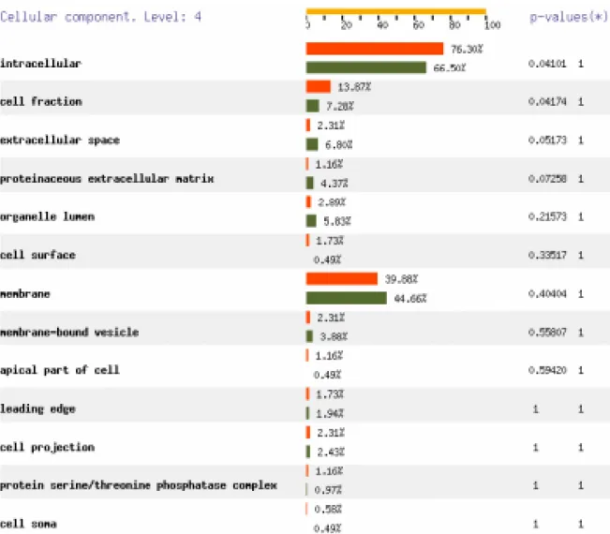Click the 0.97% value for phosphatase complex
610x534 pixels.
[x=328, y=490]
